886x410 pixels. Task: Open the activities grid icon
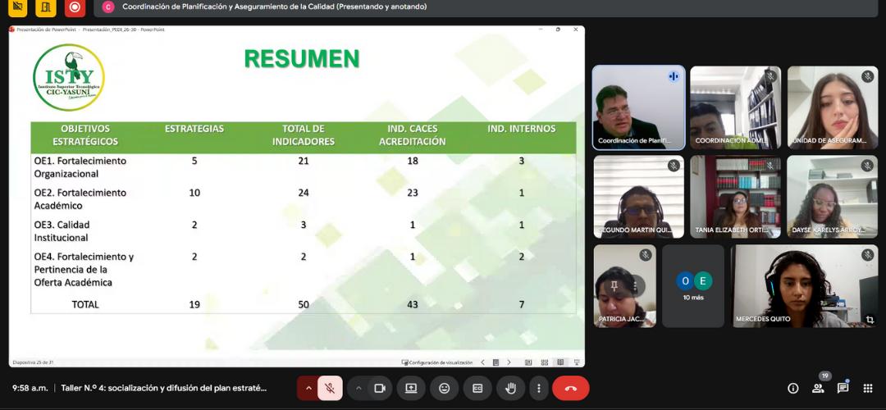(868, 389)
